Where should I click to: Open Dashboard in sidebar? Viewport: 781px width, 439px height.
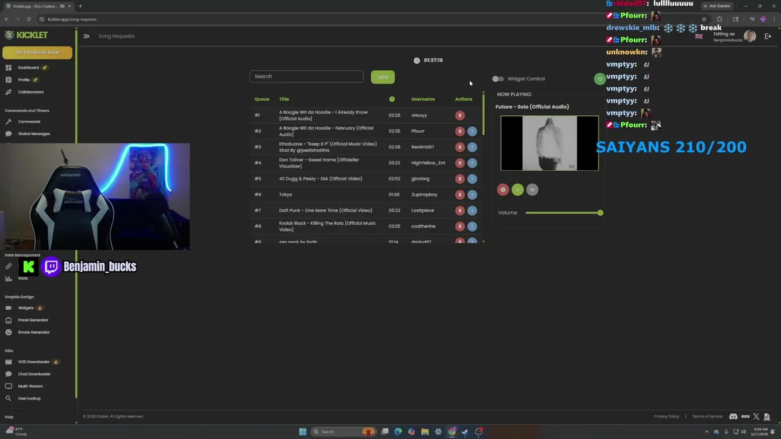coord(28,68)
